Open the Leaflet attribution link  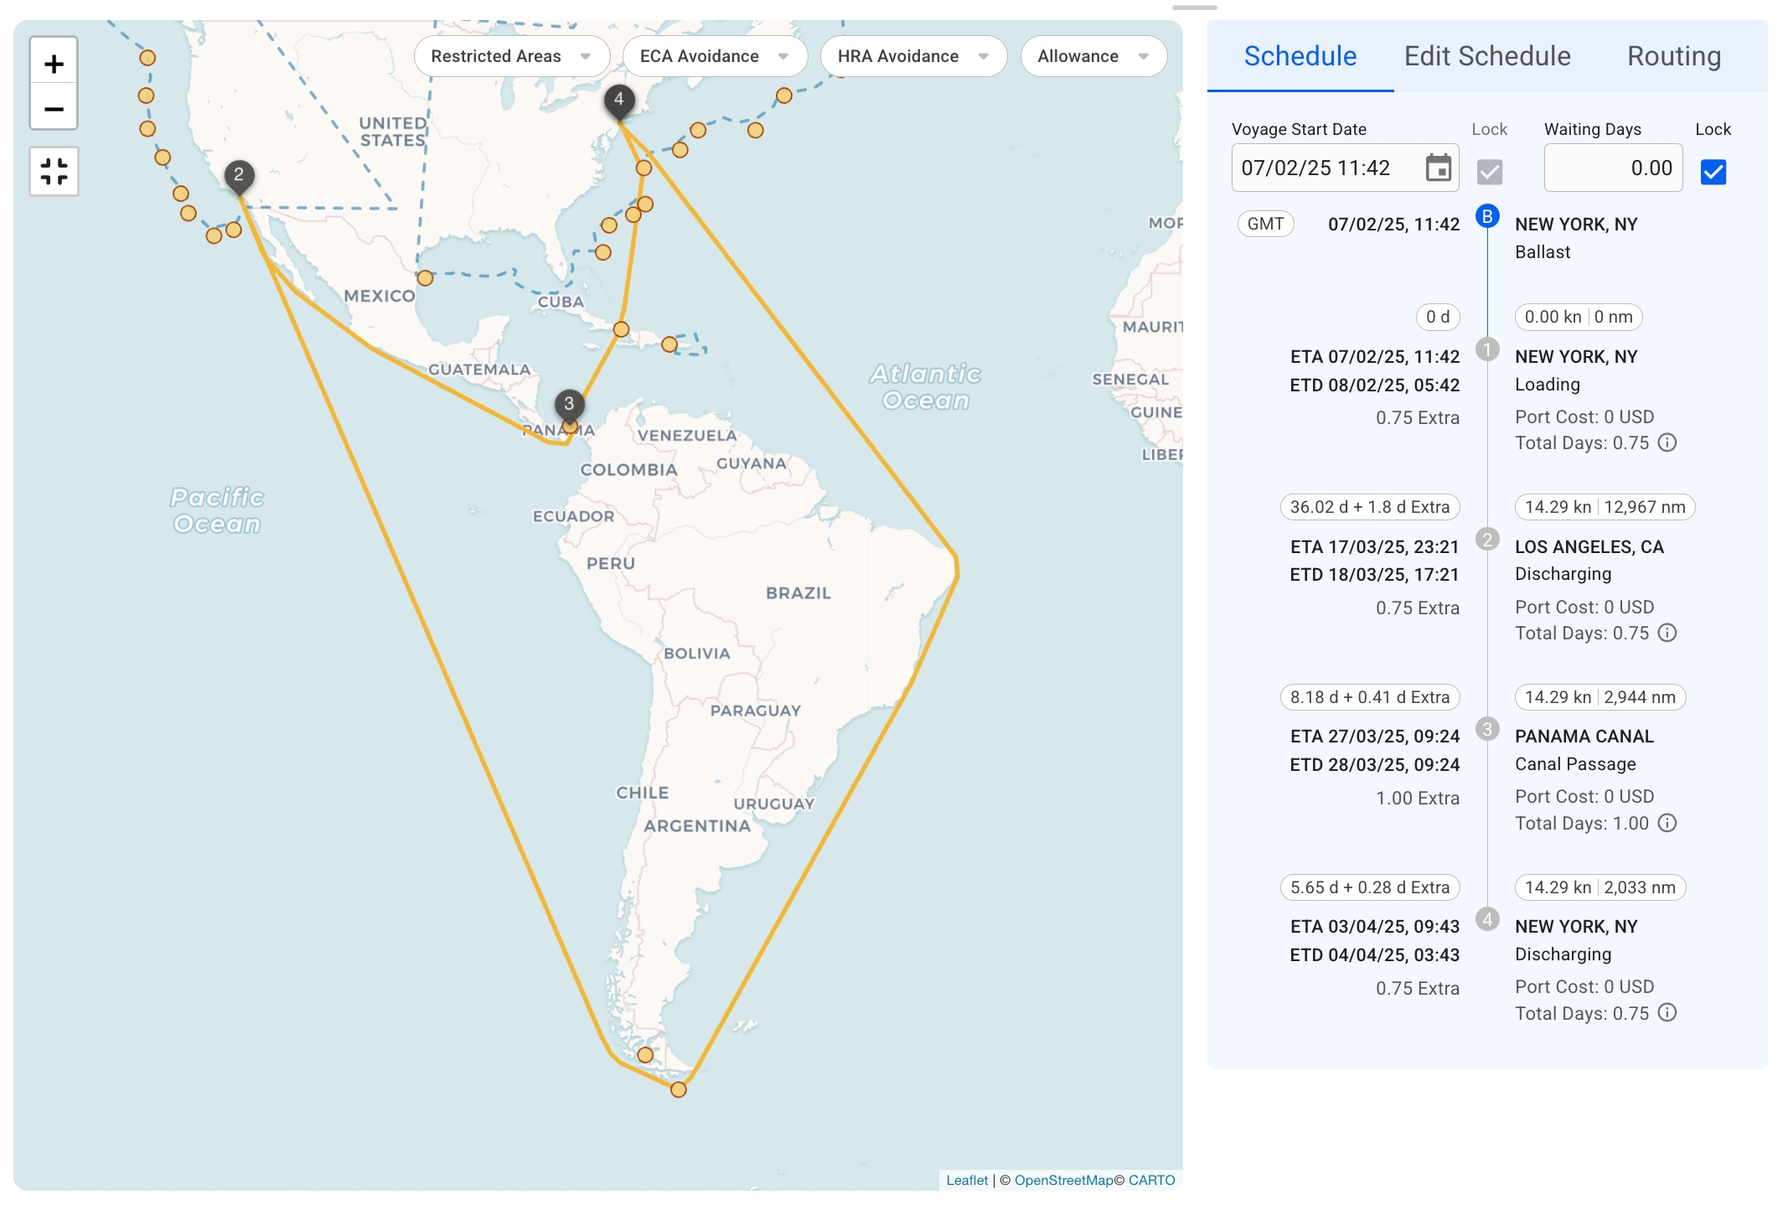pyautogui.click(x=967, y=1180)
